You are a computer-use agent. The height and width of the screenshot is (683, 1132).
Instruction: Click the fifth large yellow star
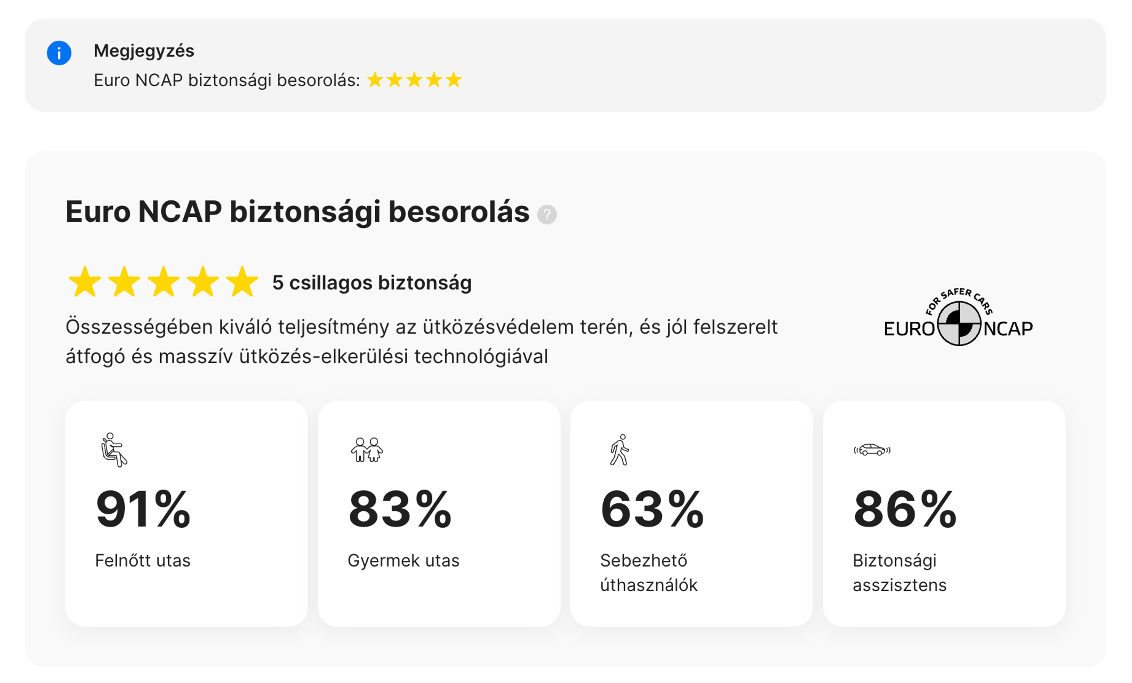click(242, 282)
